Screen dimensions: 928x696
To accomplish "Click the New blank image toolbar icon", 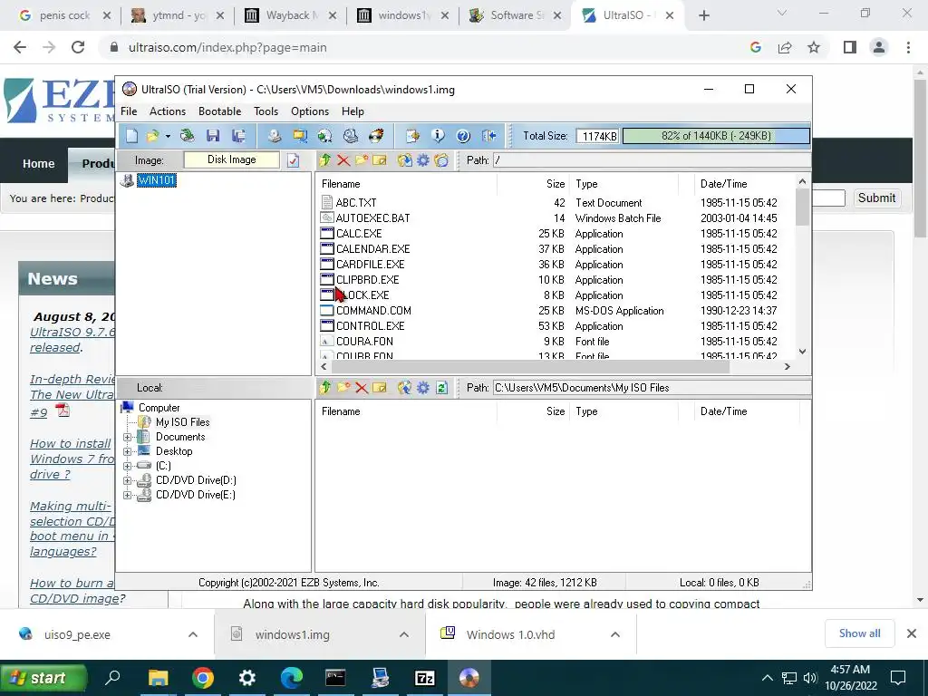I will pos(131,136).
